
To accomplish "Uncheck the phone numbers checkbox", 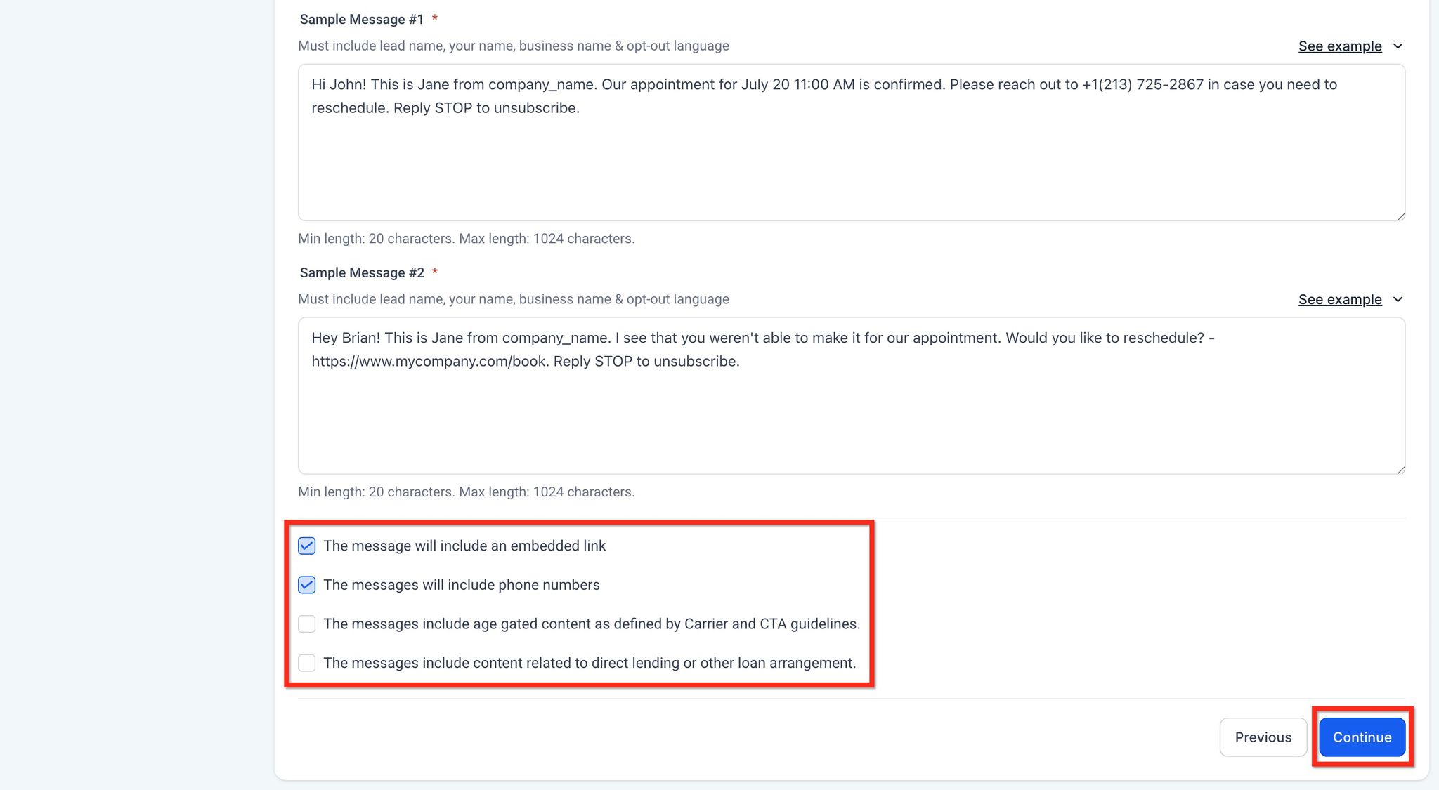I will [x=307, y=585].
